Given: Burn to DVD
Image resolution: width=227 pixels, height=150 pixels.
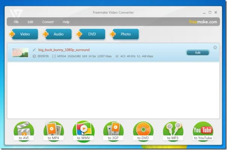Looking at the screenshot, I should (143, 132).
